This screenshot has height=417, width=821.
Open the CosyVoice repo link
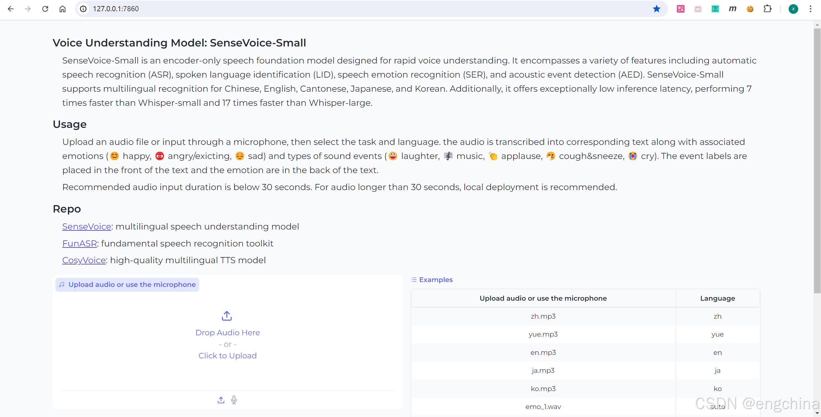click(x=84, y=260)
